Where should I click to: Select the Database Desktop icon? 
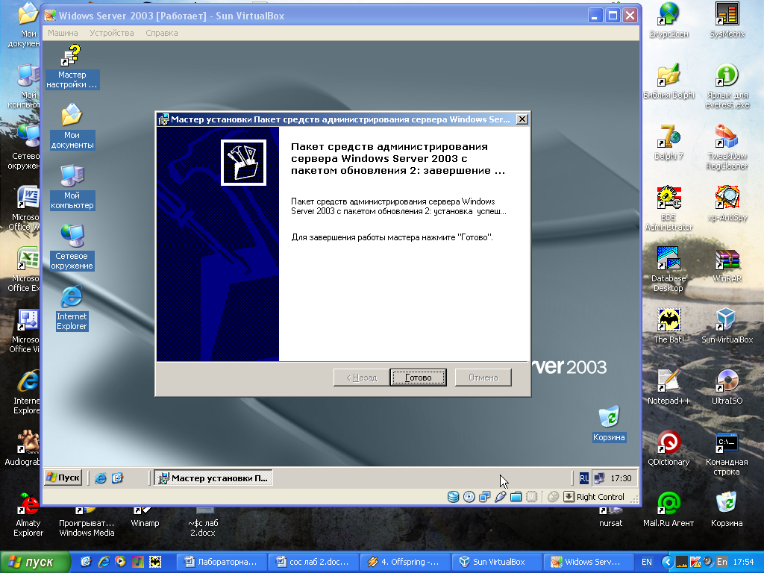pyautogui.click(x=668, y=270)
